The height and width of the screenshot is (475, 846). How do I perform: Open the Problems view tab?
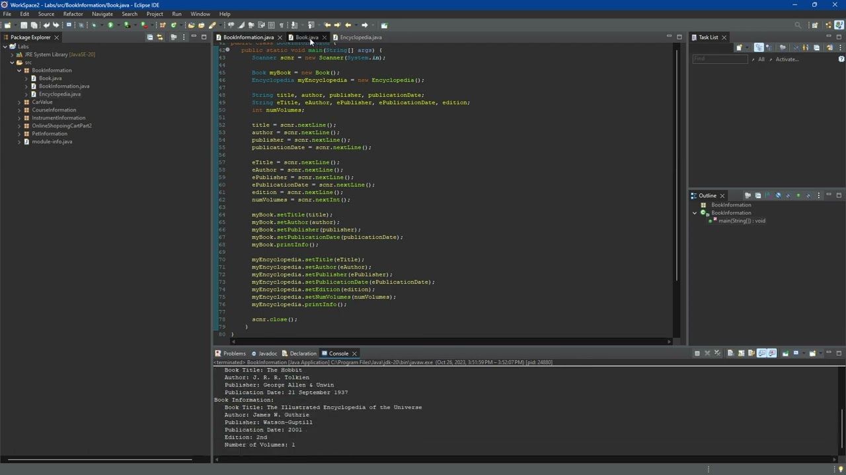click(x=234, y=354)
